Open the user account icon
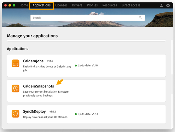The image size is (175, 132). [161, 5]
